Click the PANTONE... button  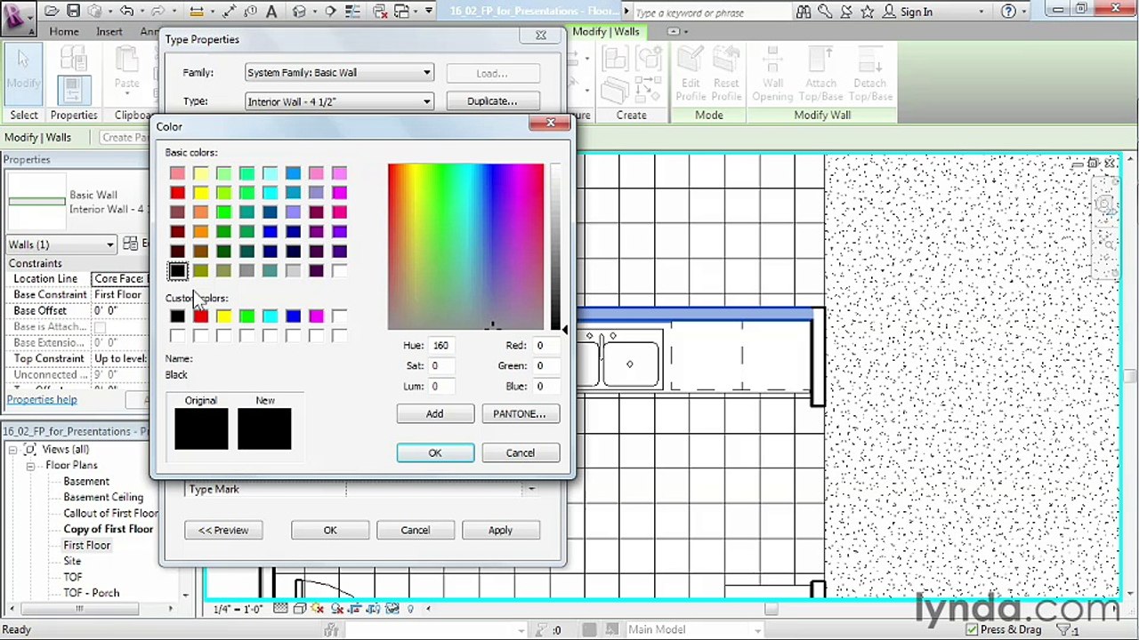520,413
